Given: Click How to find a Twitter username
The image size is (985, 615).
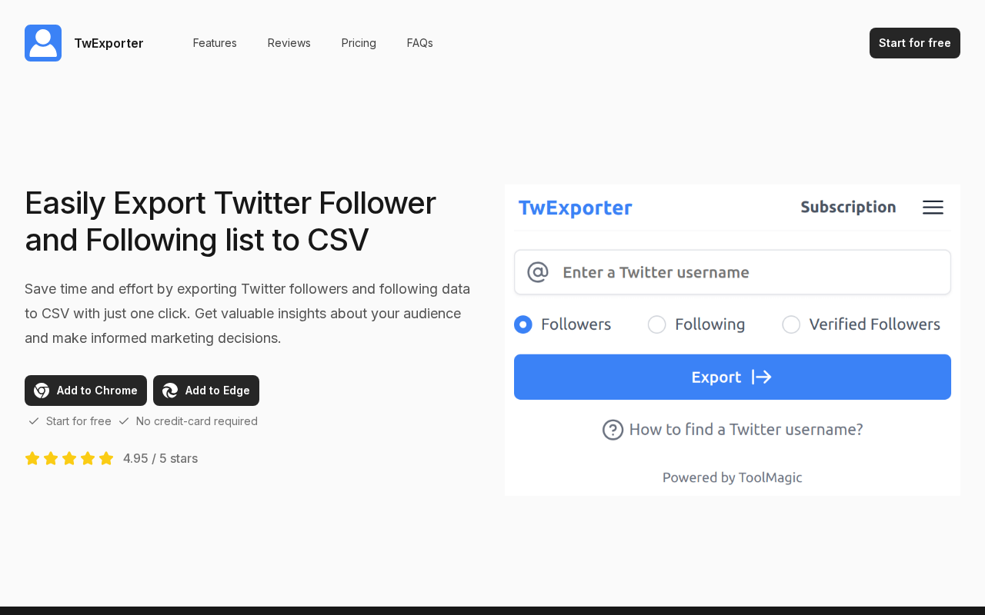Looking at the screenshot, I should click(x=746, y=430).
